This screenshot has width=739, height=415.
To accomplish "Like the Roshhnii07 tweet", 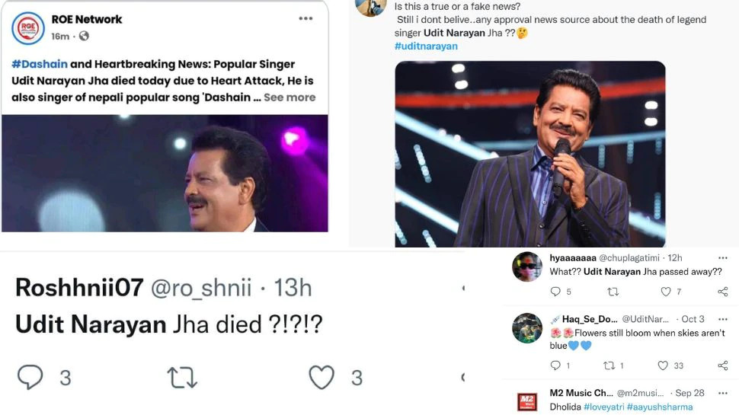I will [322, 377].
